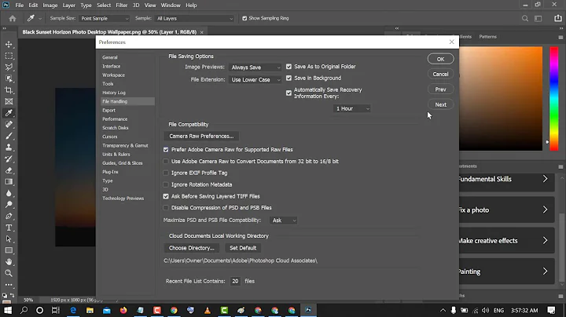566x317 pixels.
Task: Open Image Previews dropdown
Action: [255, 67]
